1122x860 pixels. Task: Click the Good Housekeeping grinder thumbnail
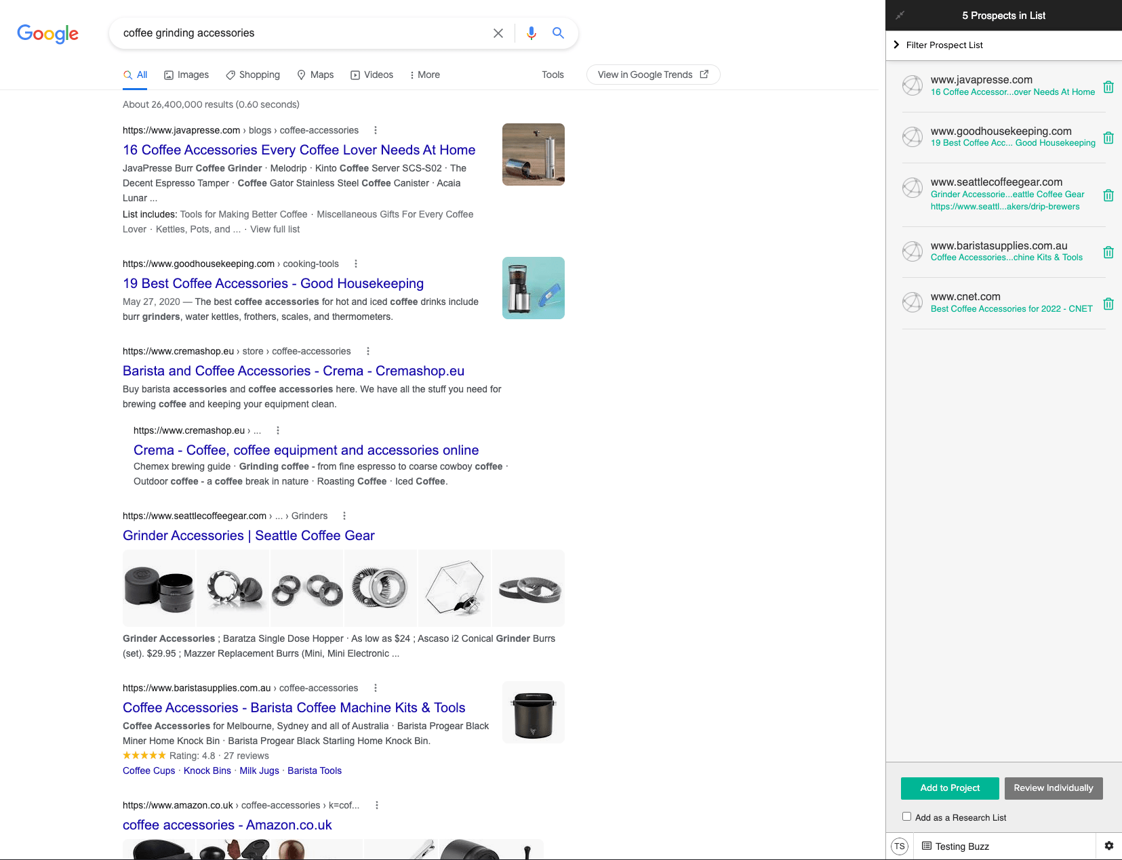point(534,288)
